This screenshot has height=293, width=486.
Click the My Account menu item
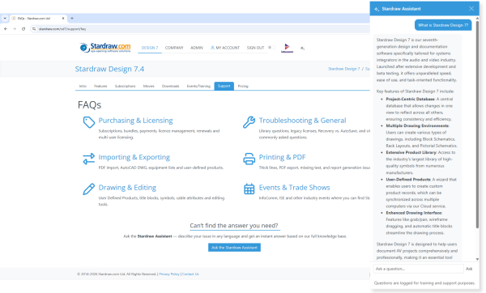tap(225, 48)
